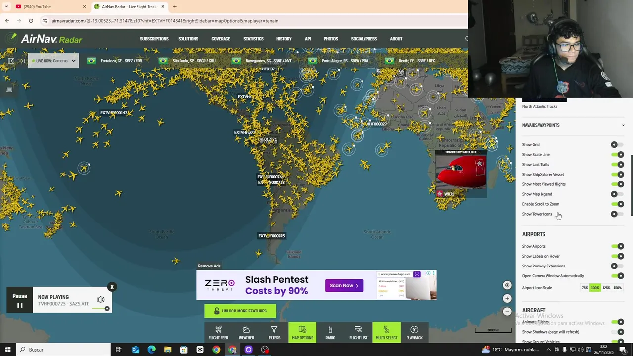
Task: Open the side panel icon on map's left edge
Action: click(9, 90)
